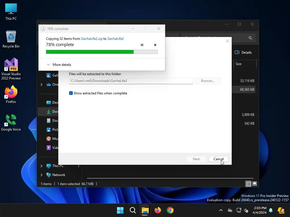
Task: Open Downloads in navigation pane
Action: pyautogui.click(x=52, y=111)
